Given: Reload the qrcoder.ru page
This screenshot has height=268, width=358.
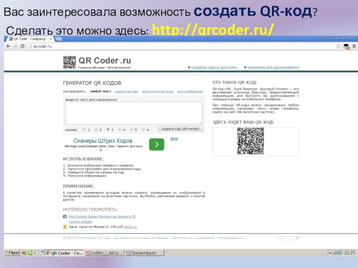Looking at the screenshot, I should click(22, 46).
